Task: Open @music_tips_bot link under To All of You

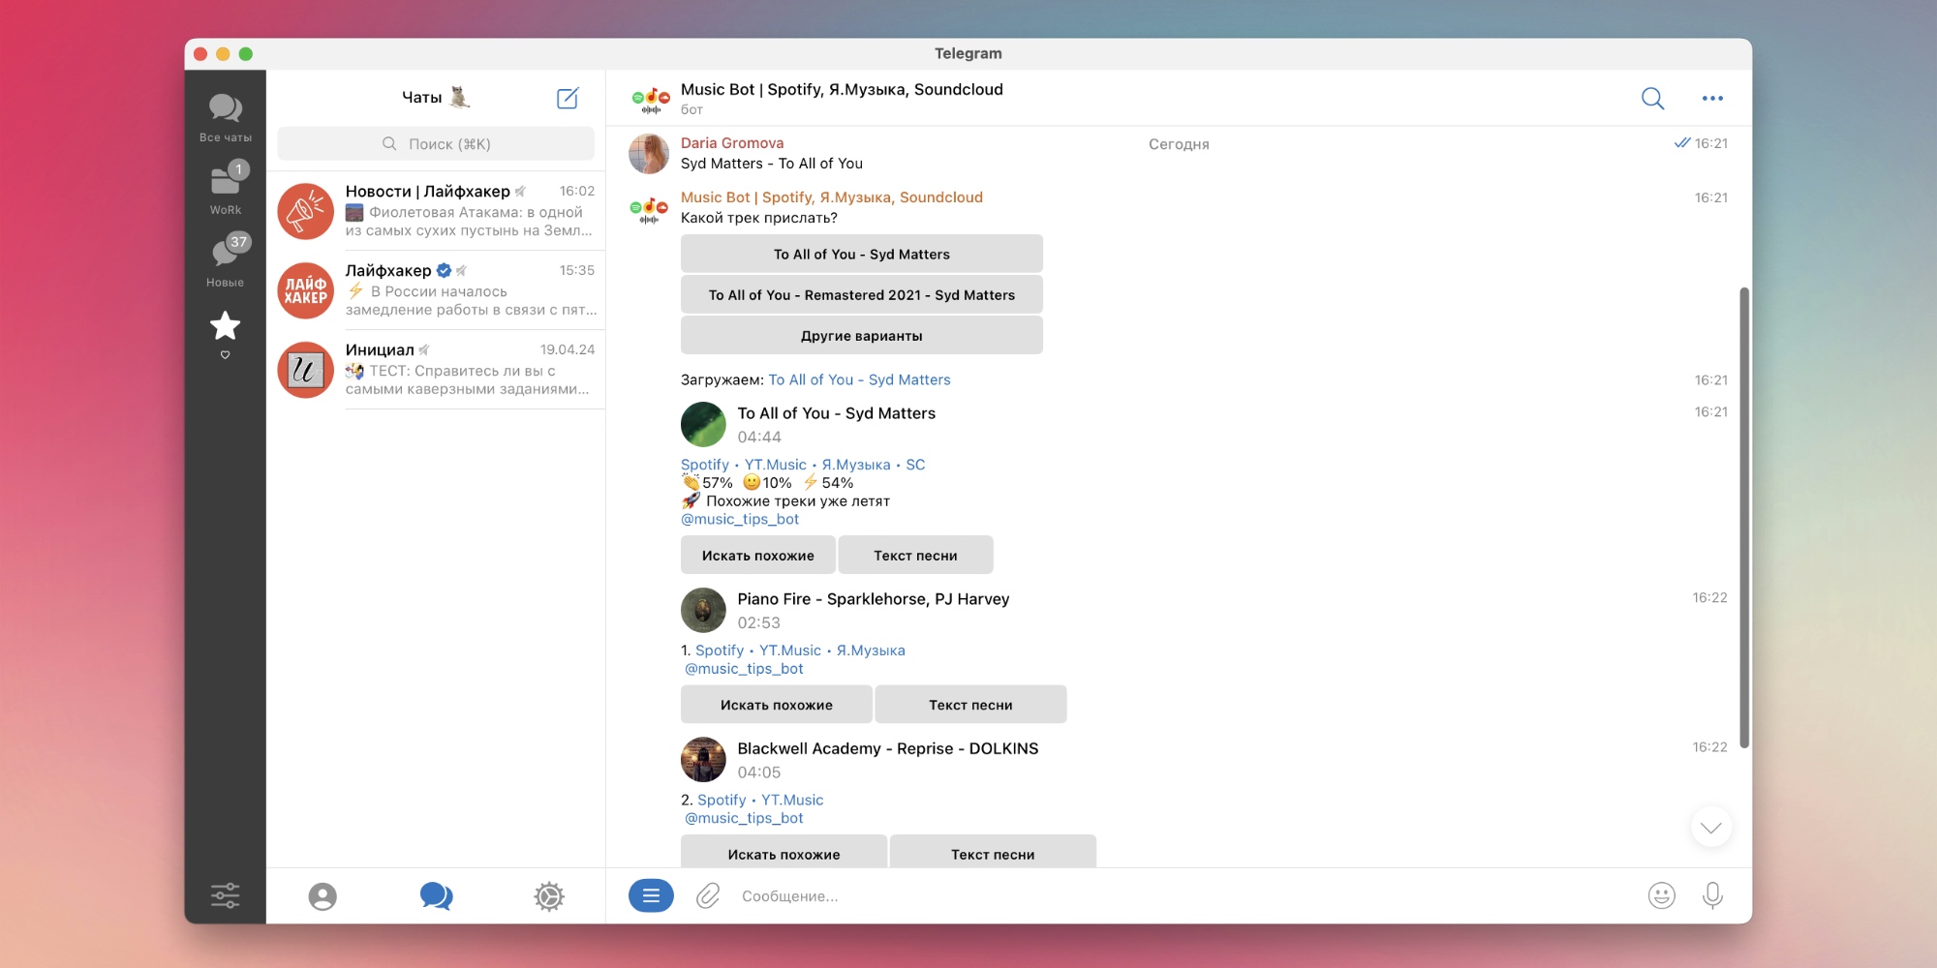Action: point(740,519)
